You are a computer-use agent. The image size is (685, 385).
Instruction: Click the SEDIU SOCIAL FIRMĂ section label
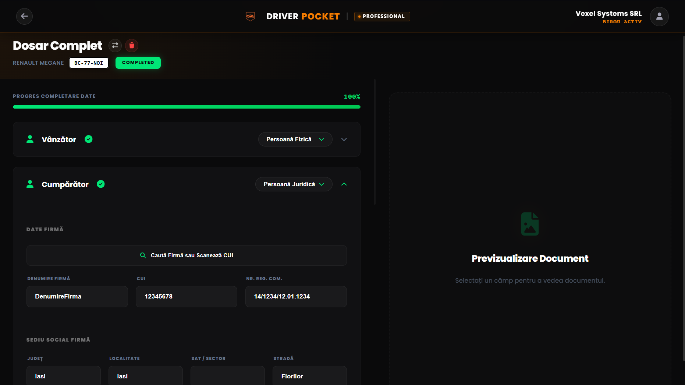point(58,340)
